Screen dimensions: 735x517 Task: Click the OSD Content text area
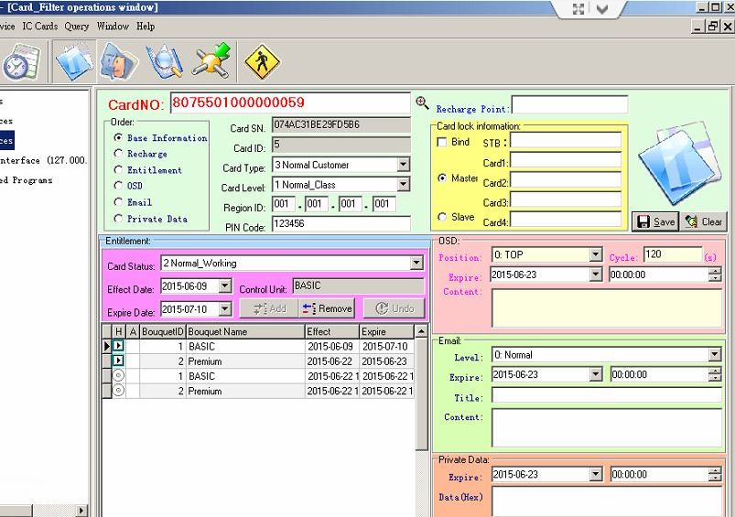[607, 308]
